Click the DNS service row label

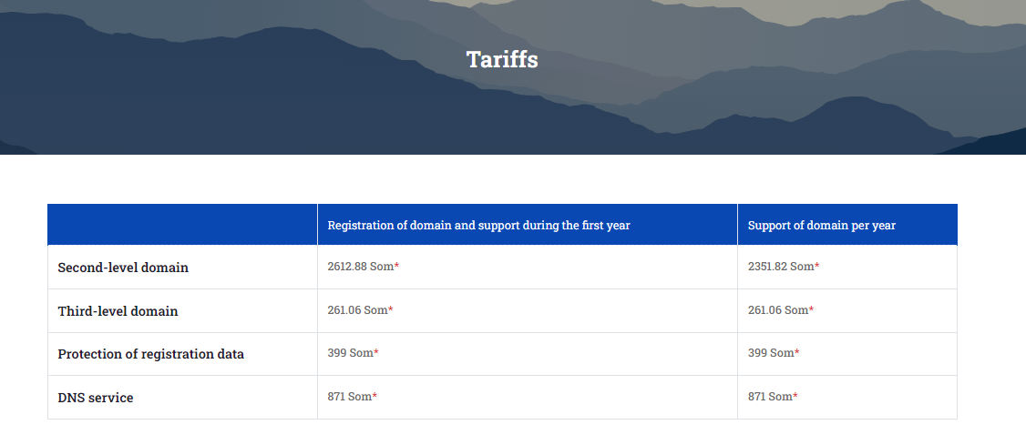pyautogui.click(x=96, y=398)
